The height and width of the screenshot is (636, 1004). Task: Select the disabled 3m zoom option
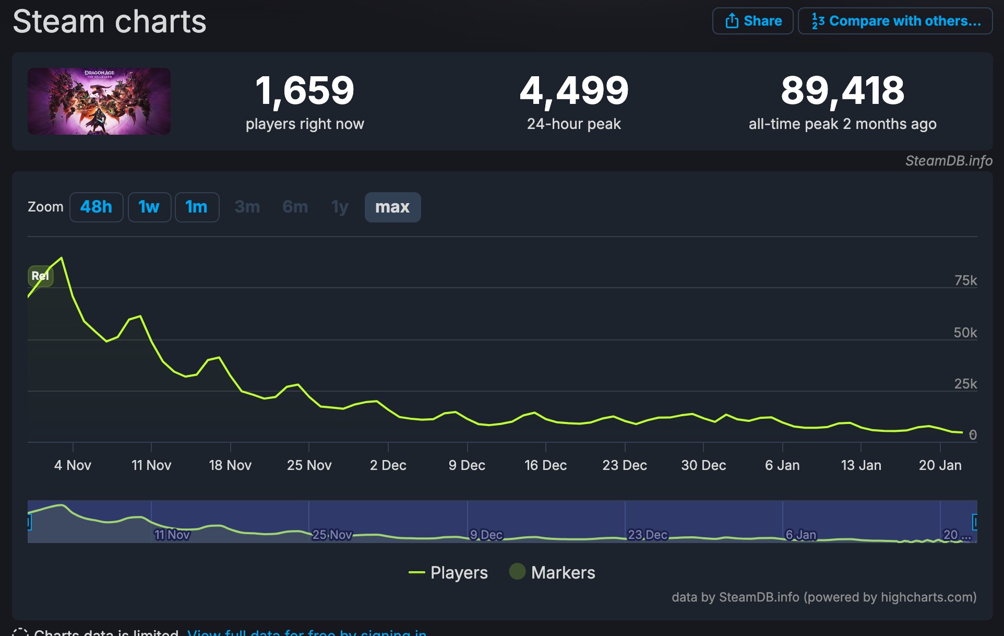[247, 207]
